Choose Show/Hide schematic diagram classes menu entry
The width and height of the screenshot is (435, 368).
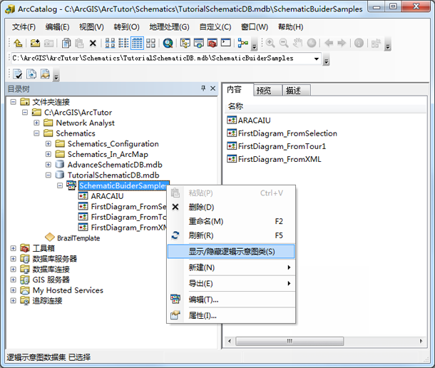point(230,252)
